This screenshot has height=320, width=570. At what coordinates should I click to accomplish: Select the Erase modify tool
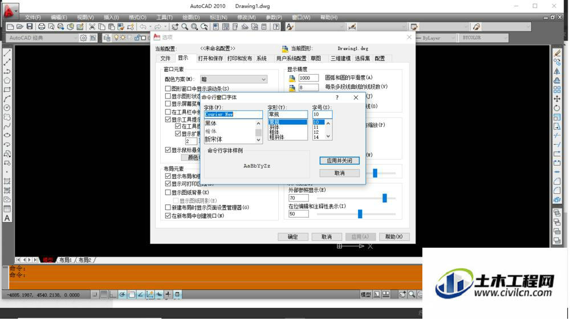[x=557, y=53]
